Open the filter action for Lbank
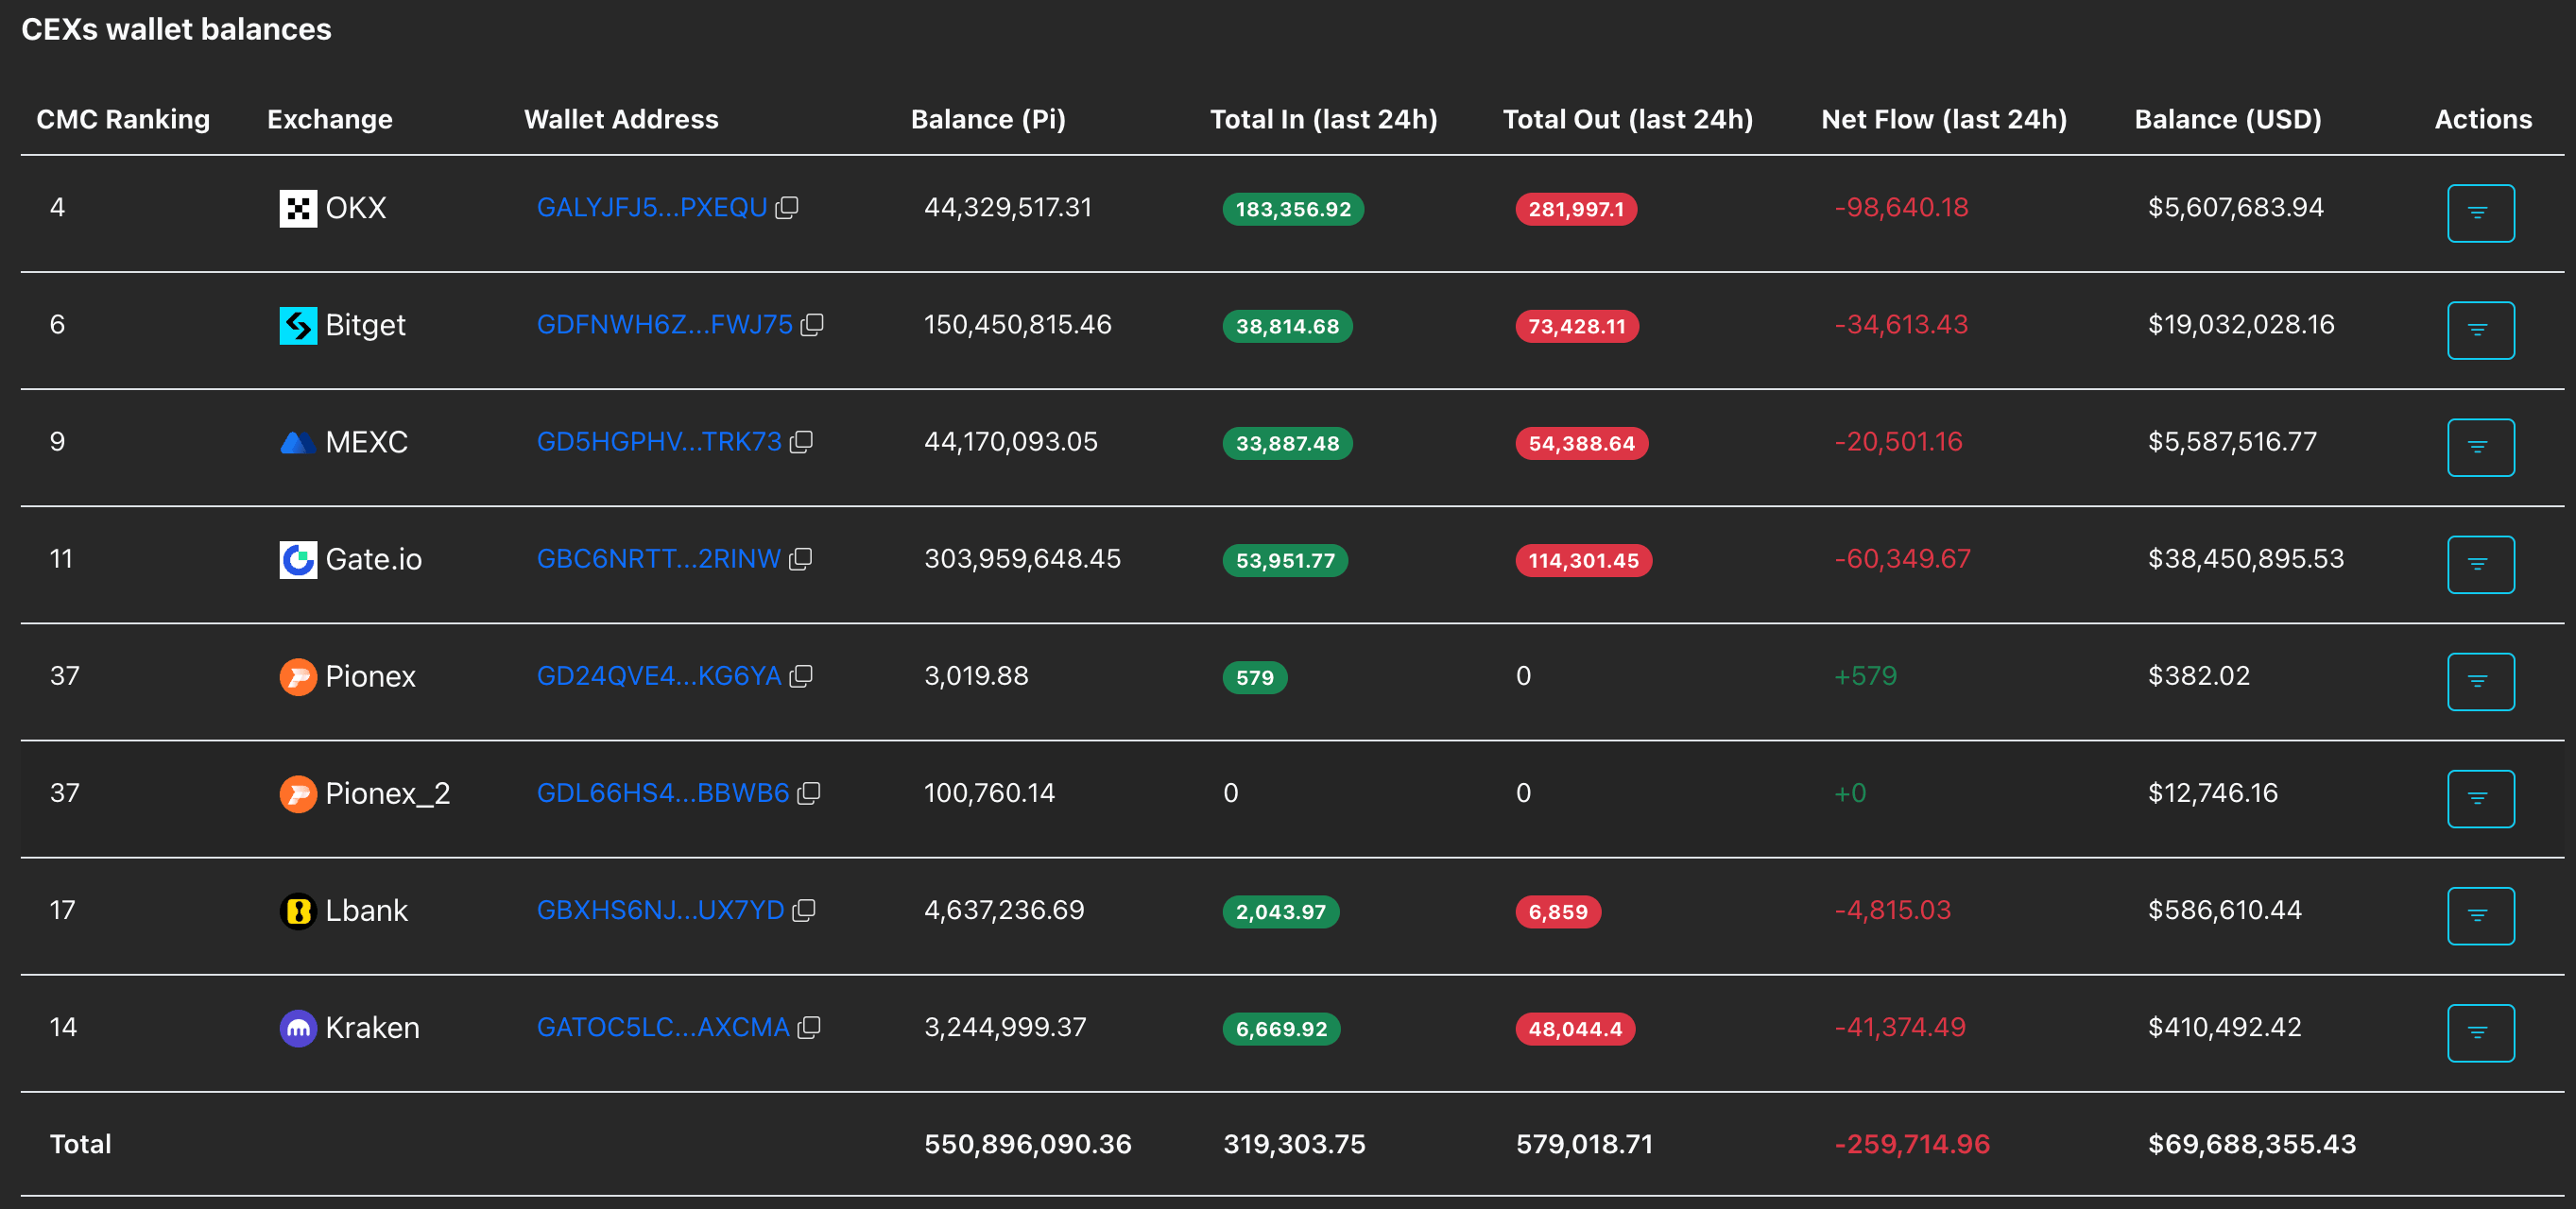This screenshot has height=1209, width=2576. 2480,915
